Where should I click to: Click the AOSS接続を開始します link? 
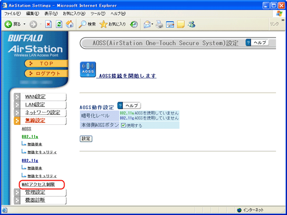128,76
